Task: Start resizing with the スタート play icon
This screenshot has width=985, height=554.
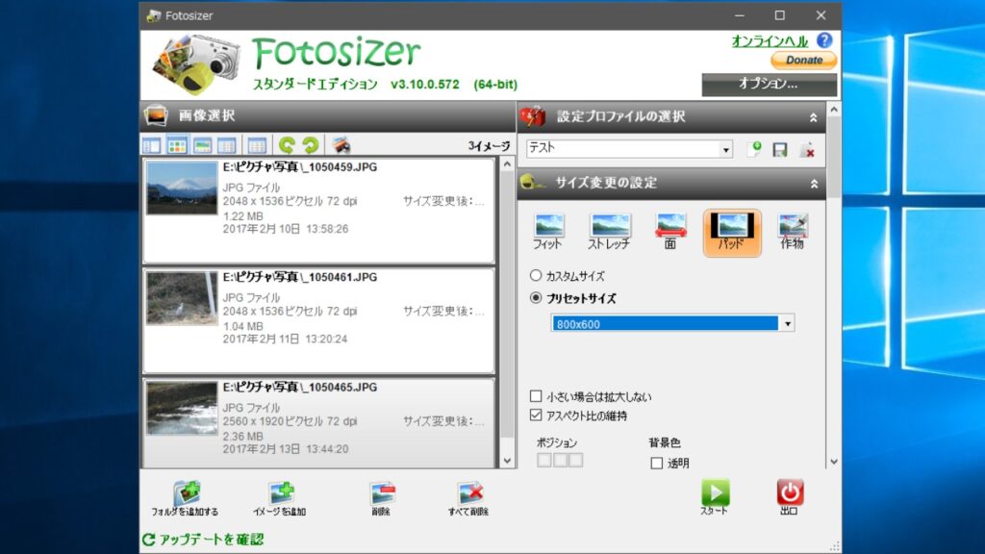Action: click(x=715, y=497)
